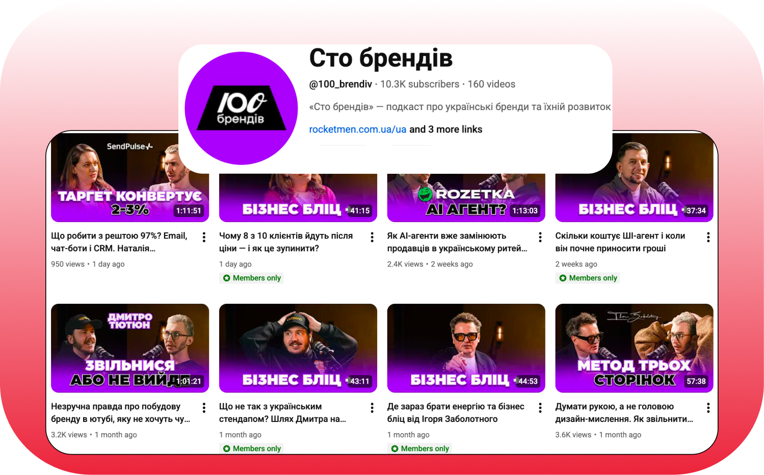This screenshot has width=764, height=475.
Task: Open three-dot menu for '8 з 10 клієнтів' video
Action: [372, 237]
